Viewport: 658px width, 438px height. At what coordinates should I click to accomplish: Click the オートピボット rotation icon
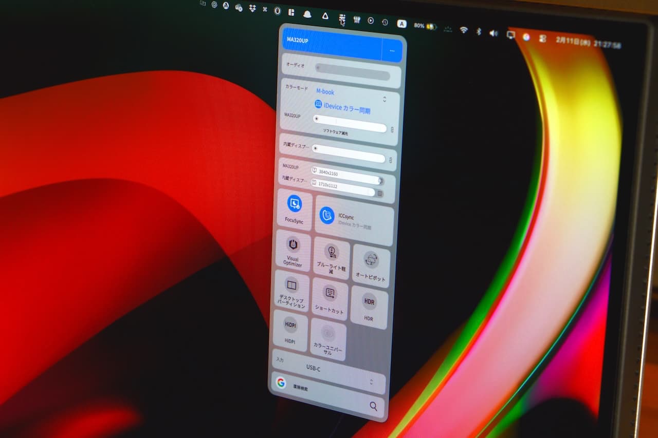coord(371,260)
